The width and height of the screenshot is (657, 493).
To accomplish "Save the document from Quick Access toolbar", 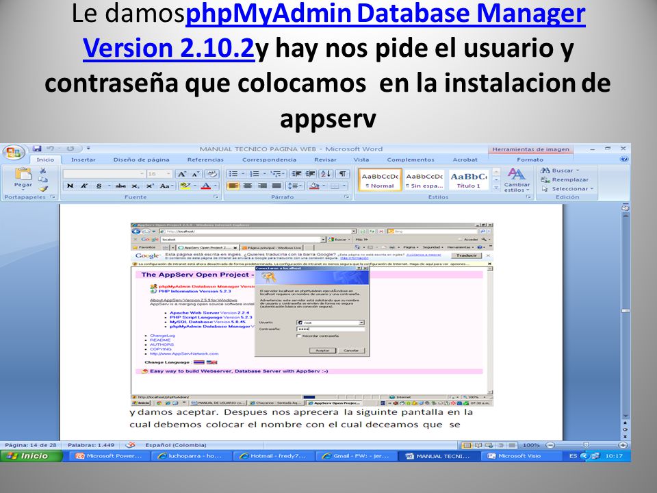I will click(x=37, y=149).
